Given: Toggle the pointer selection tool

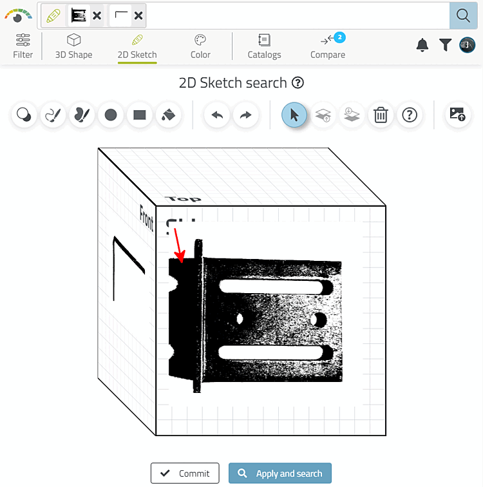Looking at the screenshot, I should pos(294,115).
